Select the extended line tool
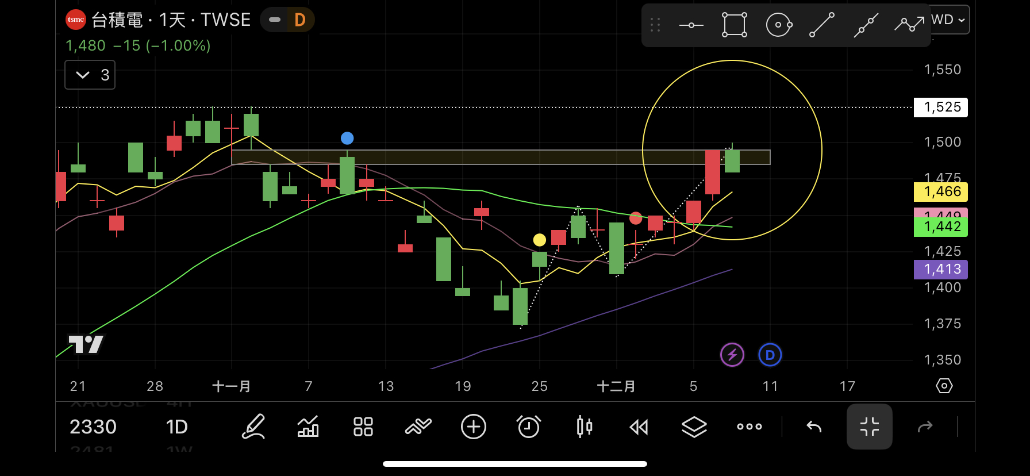This screenshot has width=1030, height=476. [x=866, y=25]
